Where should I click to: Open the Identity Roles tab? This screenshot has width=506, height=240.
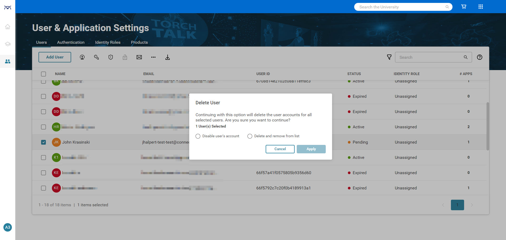(x=108, y=42)
